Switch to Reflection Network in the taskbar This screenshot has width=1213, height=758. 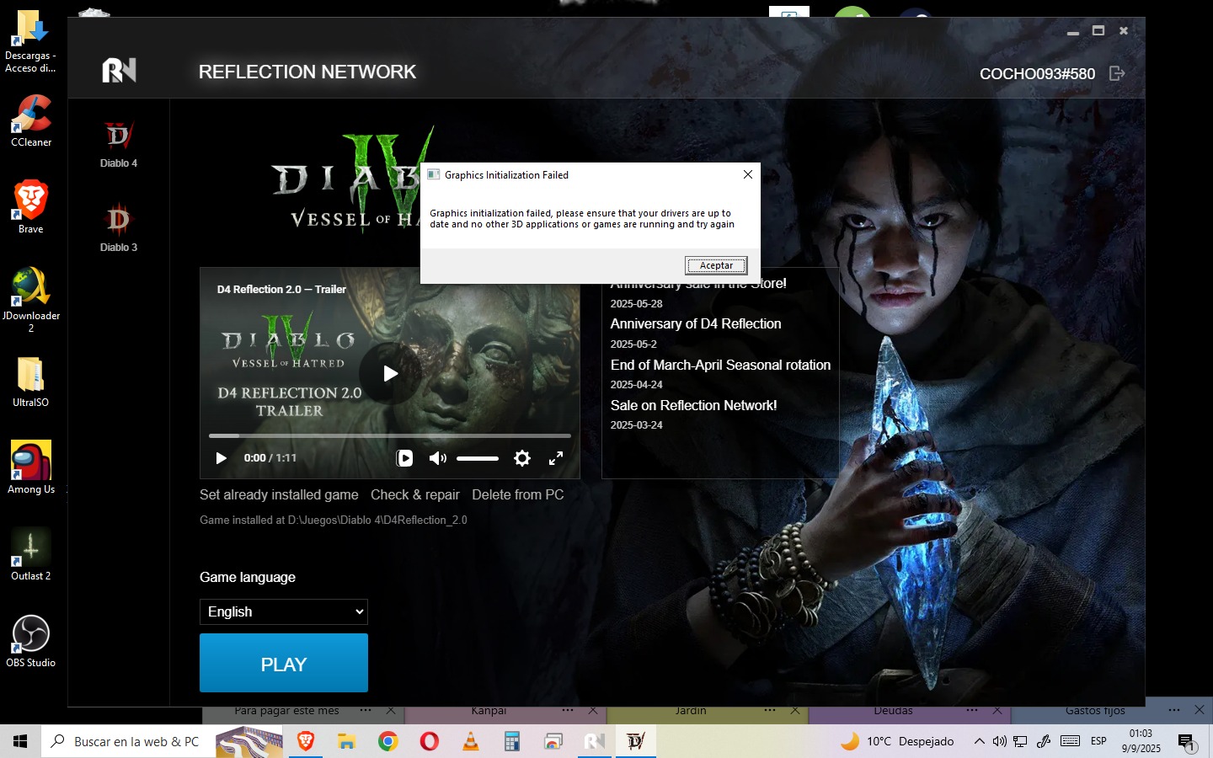[x=594, y=741]
